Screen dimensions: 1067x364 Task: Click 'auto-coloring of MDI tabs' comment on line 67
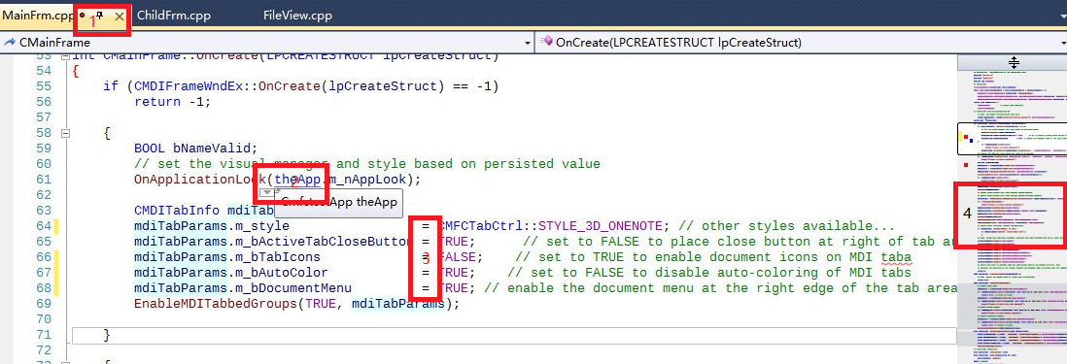(x=809, y=273)
